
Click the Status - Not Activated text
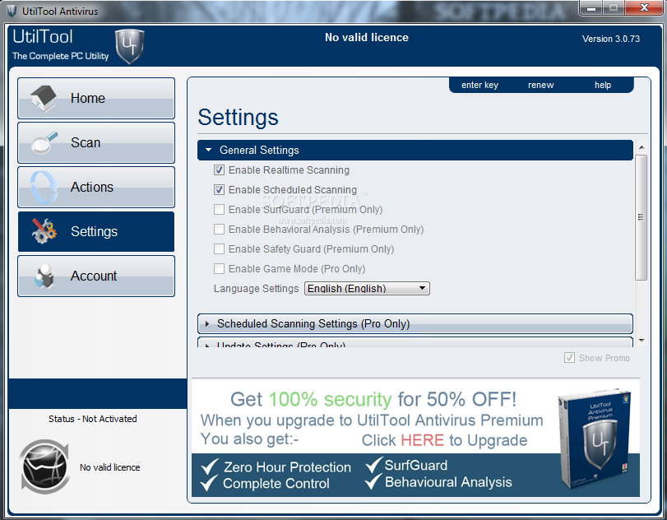pos(93,419)
